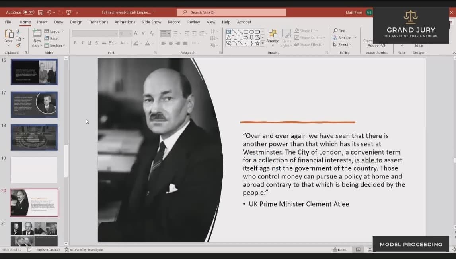Open the Arrange tool
This screenshot has width=456, height=259.
coord(273,35)
